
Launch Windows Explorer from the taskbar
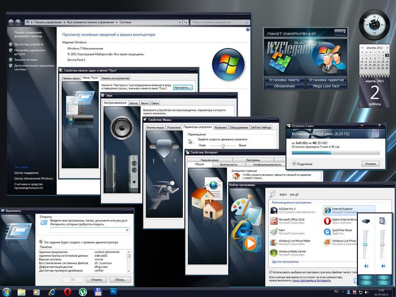[21, 292]
